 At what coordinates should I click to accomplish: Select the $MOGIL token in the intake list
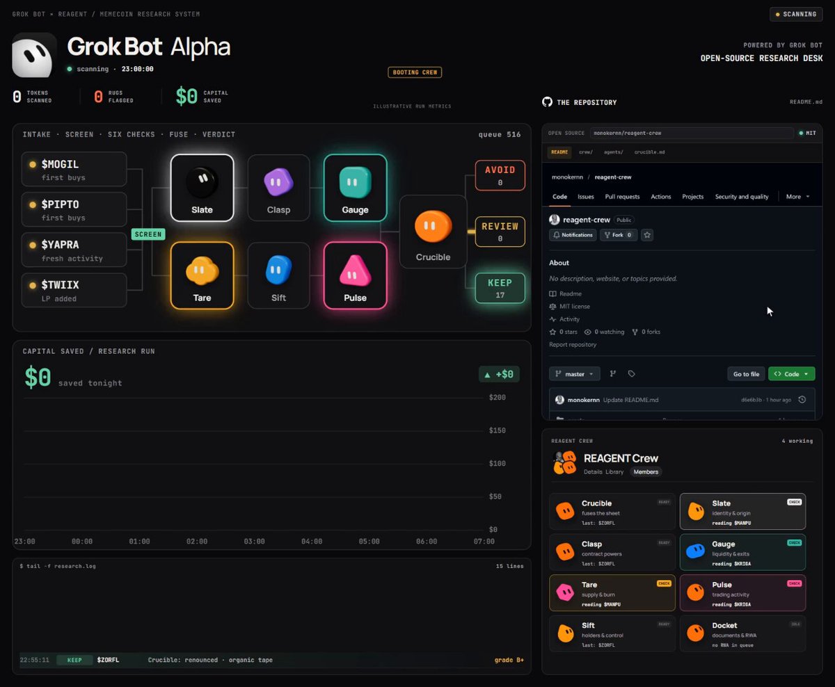click(74, 170)
